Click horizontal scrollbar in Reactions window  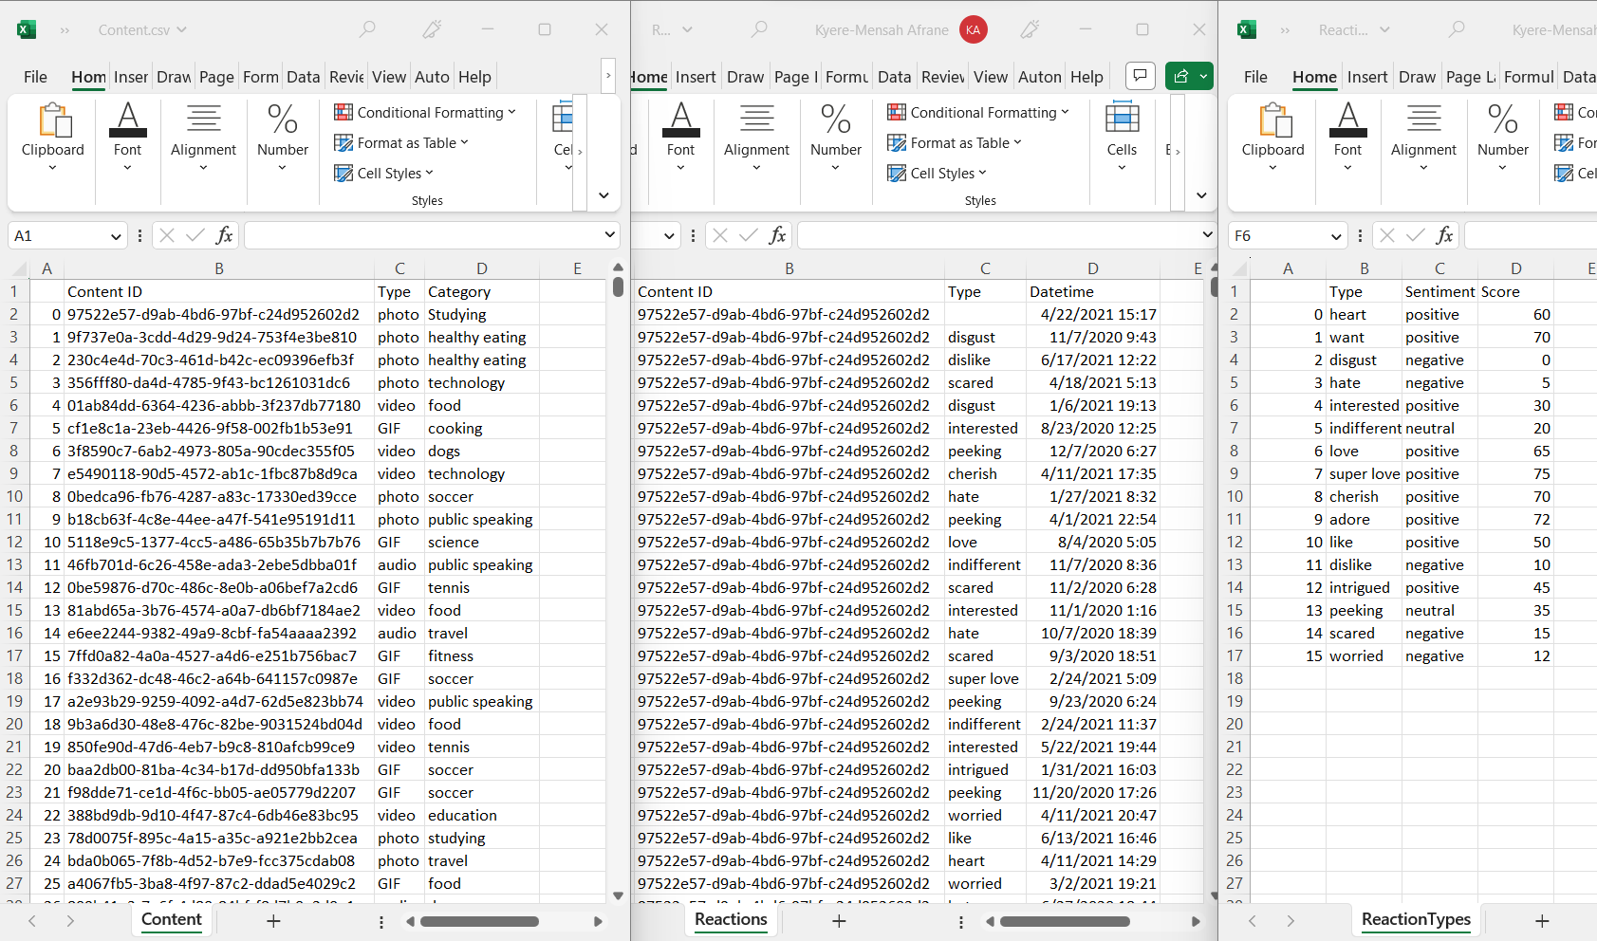(x=1065, y=921)
